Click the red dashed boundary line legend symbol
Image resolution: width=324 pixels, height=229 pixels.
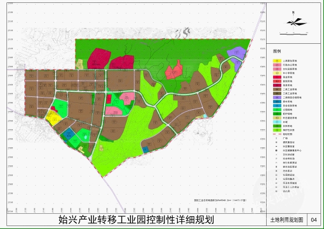(277, 134)
